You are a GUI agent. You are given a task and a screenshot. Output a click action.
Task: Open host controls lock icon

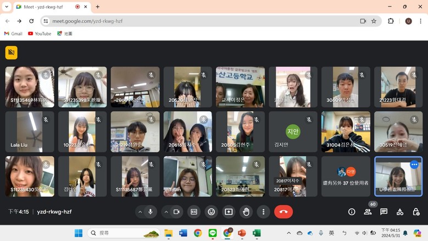(416, 212)
